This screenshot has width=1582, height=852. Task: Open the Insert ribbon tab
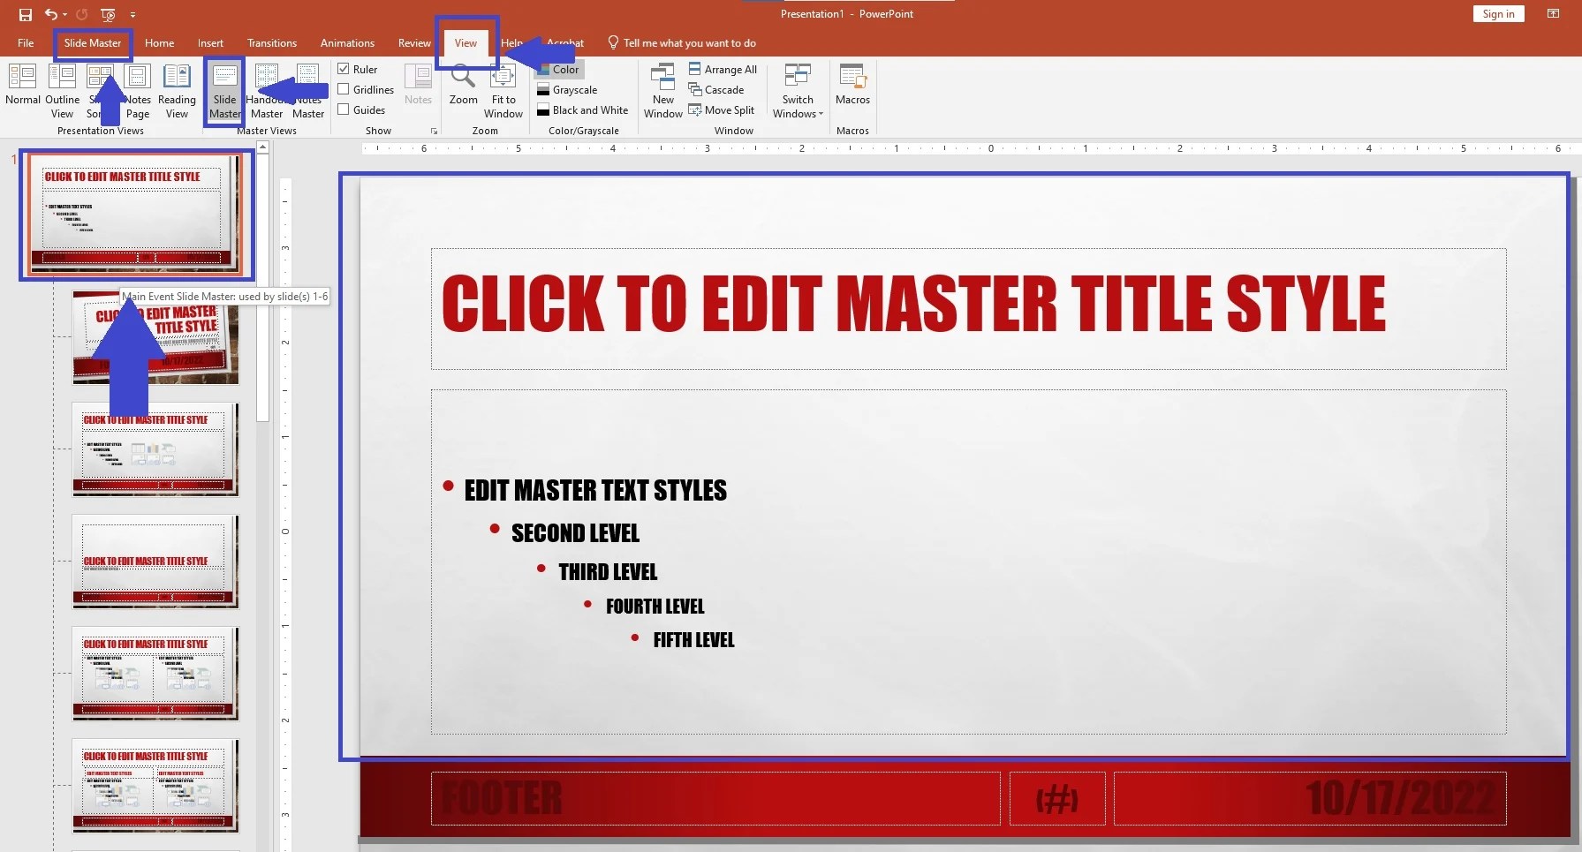[x=210, y=42]
